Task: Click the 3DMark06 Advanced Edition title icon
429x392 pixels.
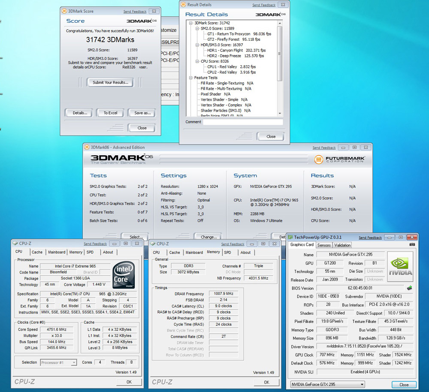Action: tap(87, 147)
